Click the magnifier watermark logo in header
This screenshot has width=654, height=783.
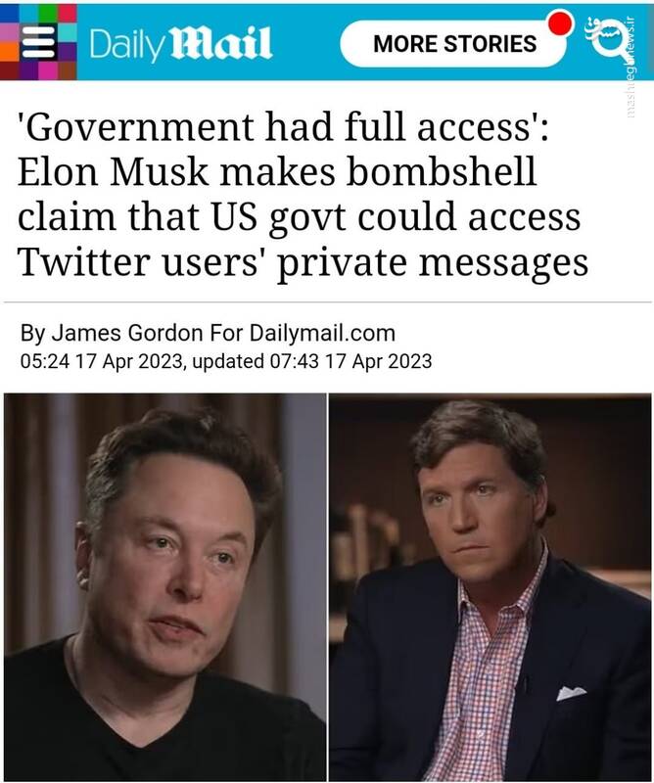click(606, 37)
